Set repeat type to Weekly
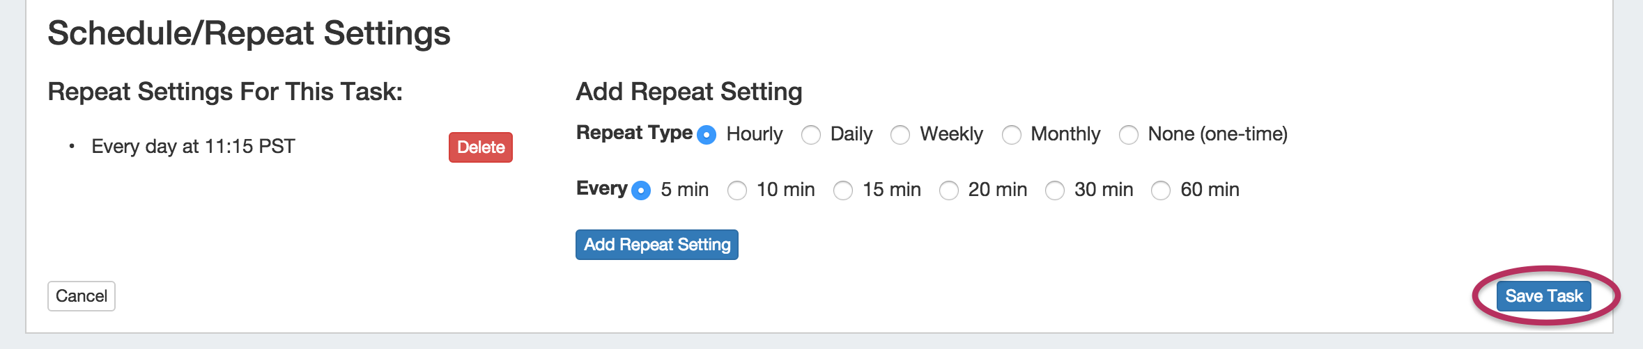The width and height of the screenshot is (1643, 349). pos(900,135)
